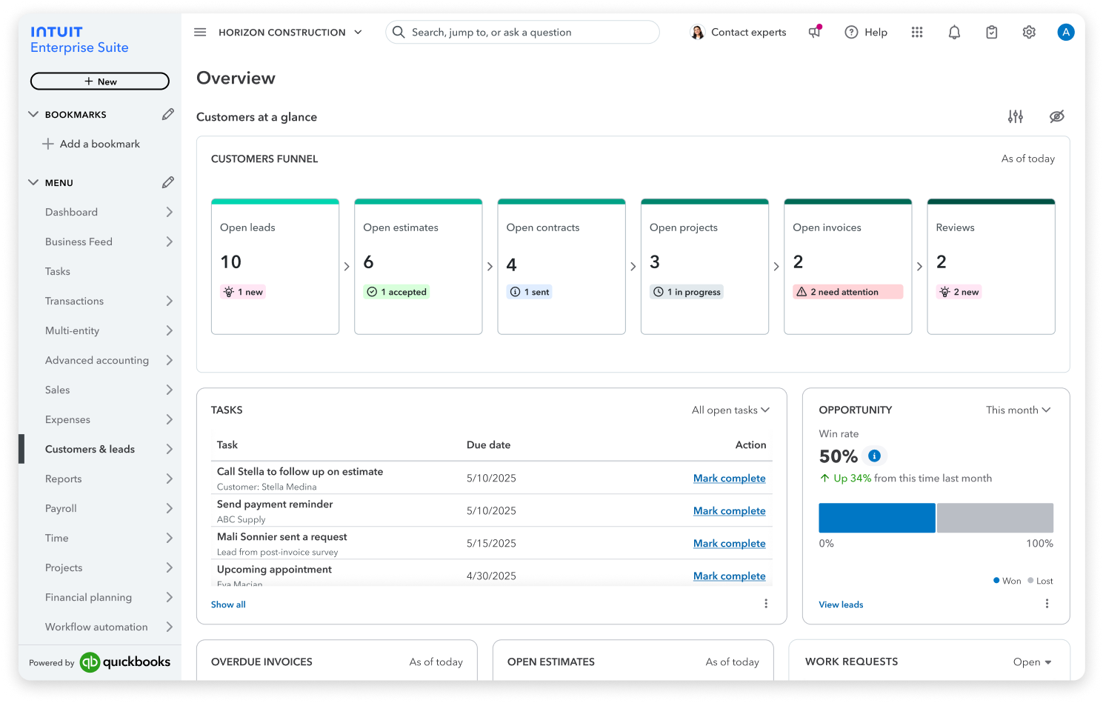Open the All open tasks filter

(x=730, y=410)
